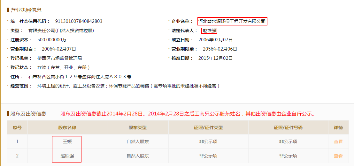The image size is (354, 166).
Task: Click 查看 link for shareholder 王媛
Action: pos(338,142)
